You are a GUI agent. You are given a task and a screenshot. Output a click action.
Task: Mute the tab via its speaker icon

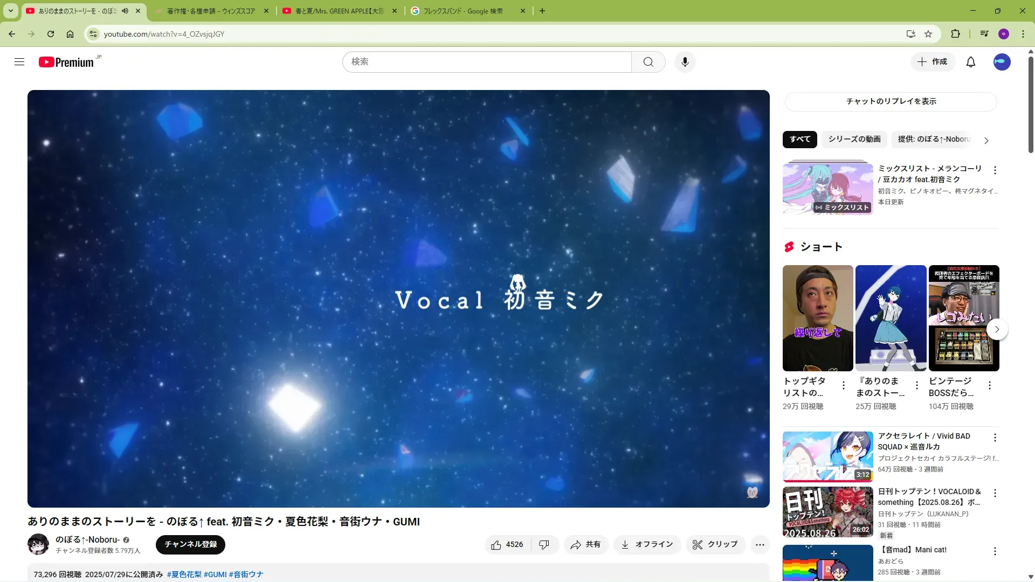[x=125, y=11]
